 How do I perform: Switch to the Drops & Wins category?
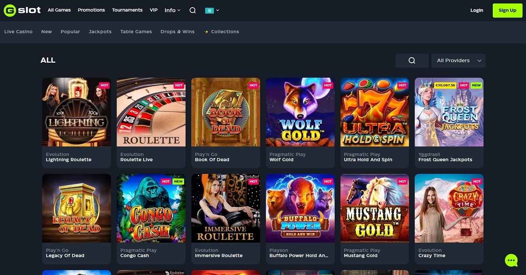point(177,32)
